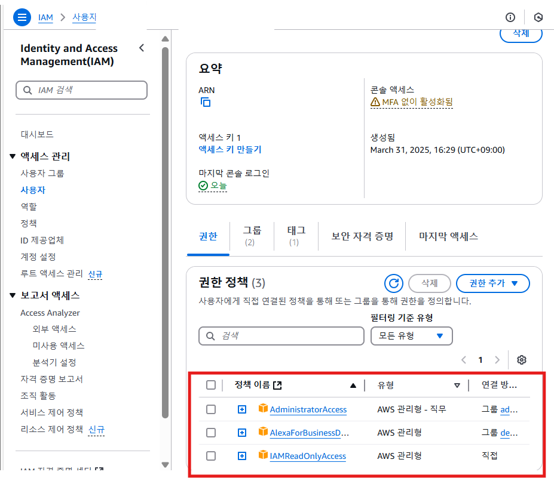Open 서비스 제어 정책 in sidebar
Image resolution: width=554 pixels, height=478 pixels.
tap(51, 412)
